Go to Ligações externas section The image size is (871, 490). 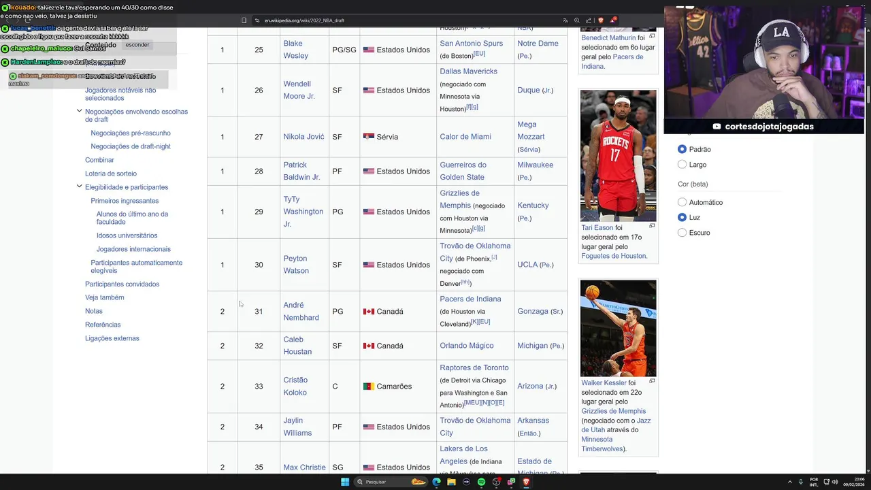112,338
